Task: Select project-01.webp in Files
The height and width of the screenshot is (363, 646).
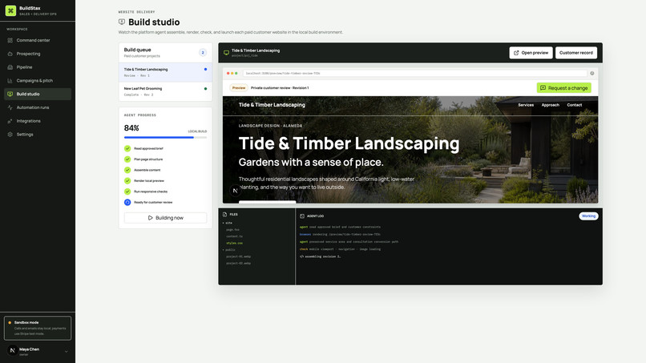Action: (x=238, y=256)
